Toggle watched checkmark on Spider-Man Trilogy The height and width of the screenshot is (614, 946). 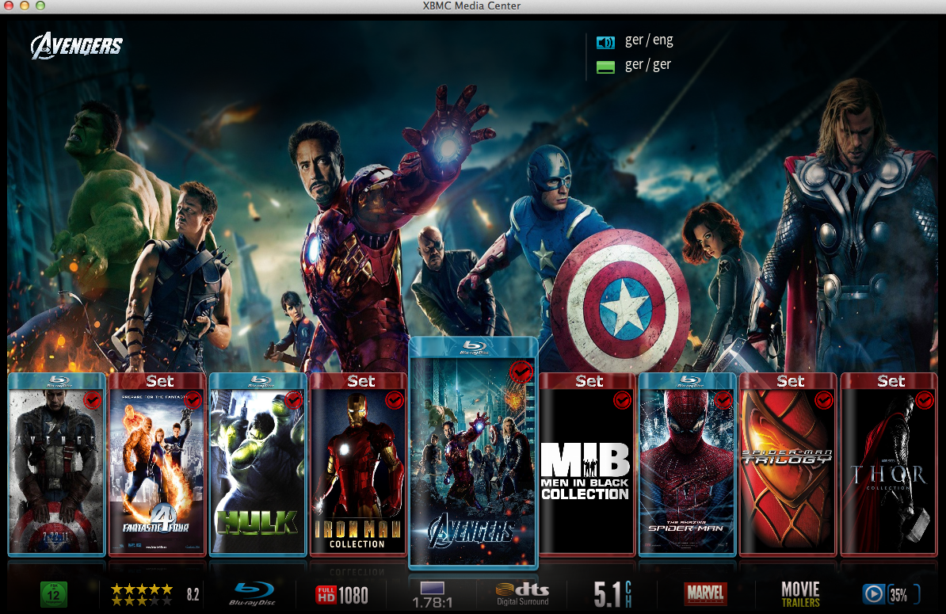coord(823,400)
